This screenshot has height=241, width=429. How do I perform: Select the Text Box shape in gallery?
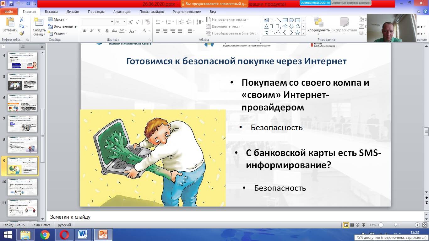tap(266, 20)
